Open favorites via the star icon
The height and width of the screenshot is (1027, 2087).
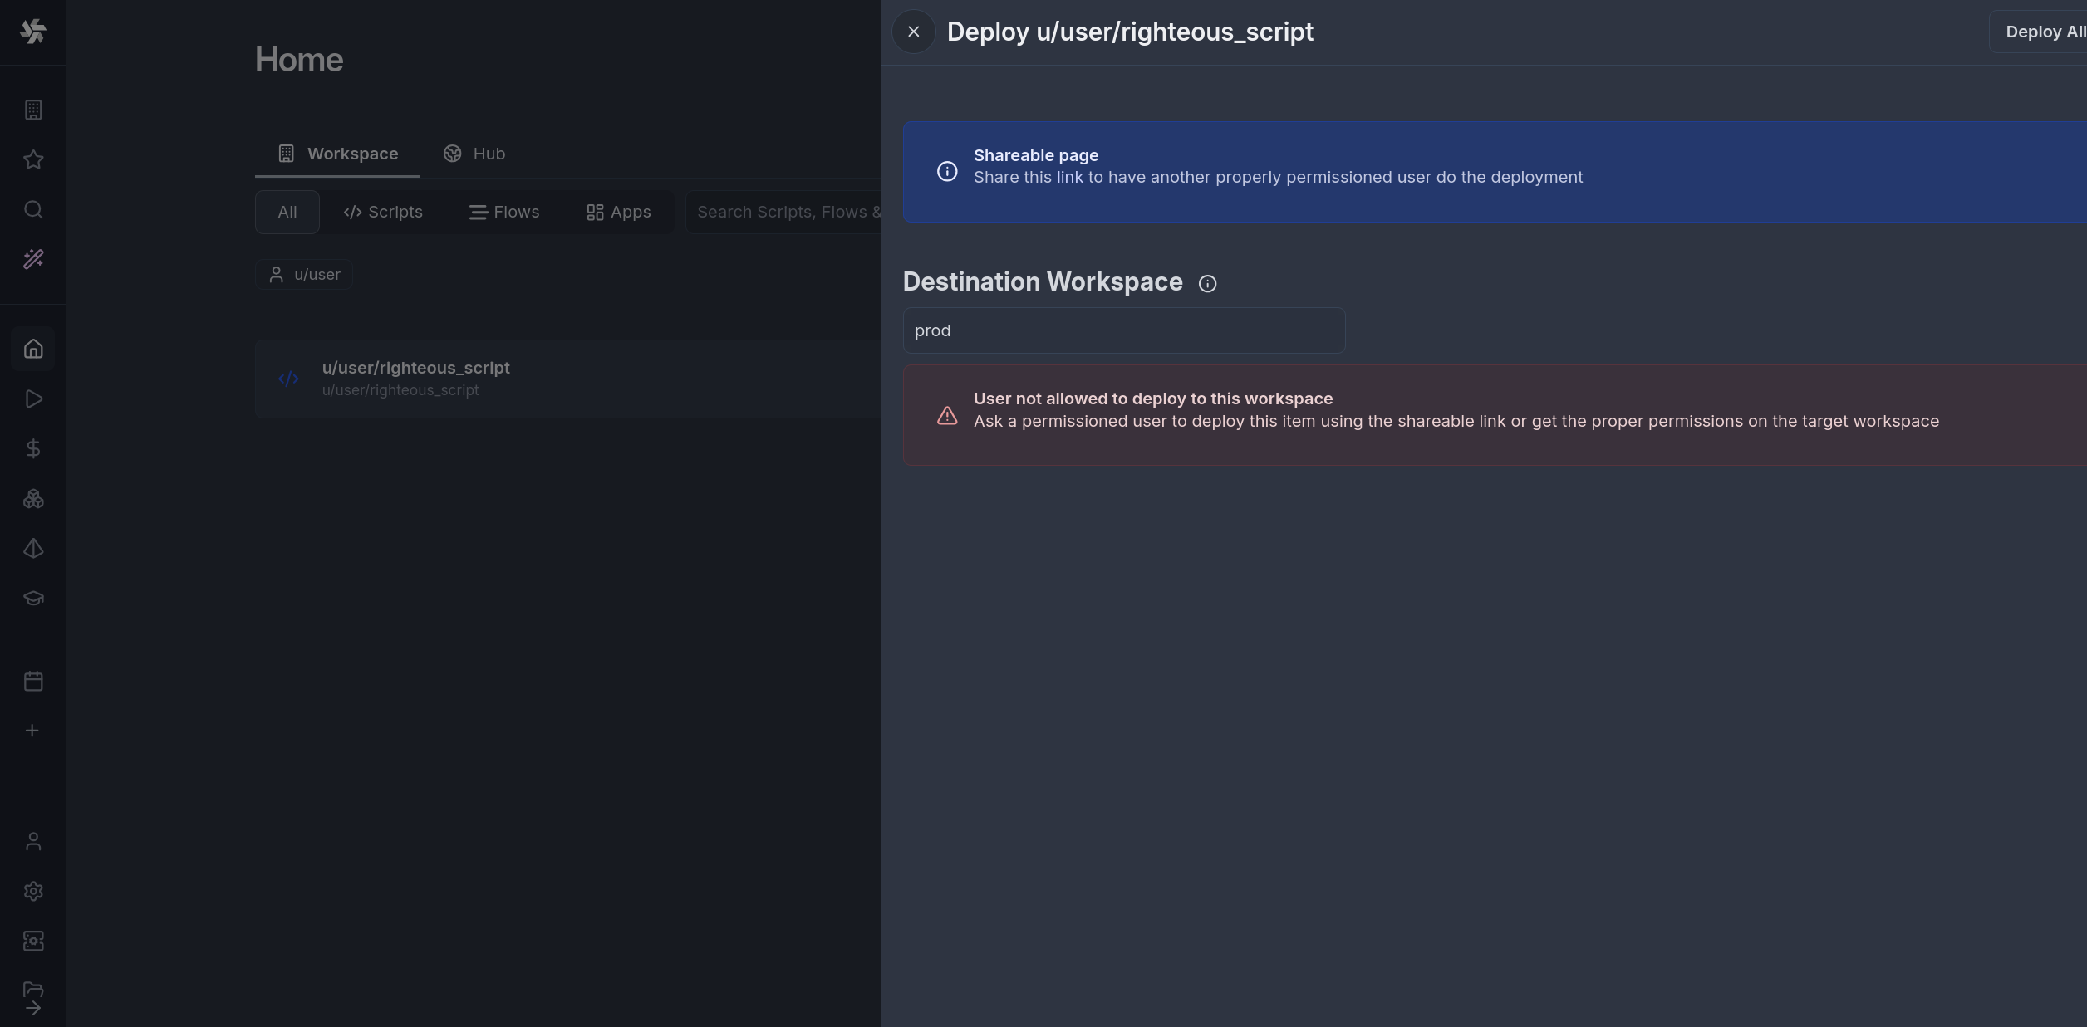[33, 159]
